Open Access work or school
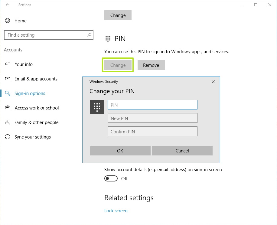 tap(37, 108)
